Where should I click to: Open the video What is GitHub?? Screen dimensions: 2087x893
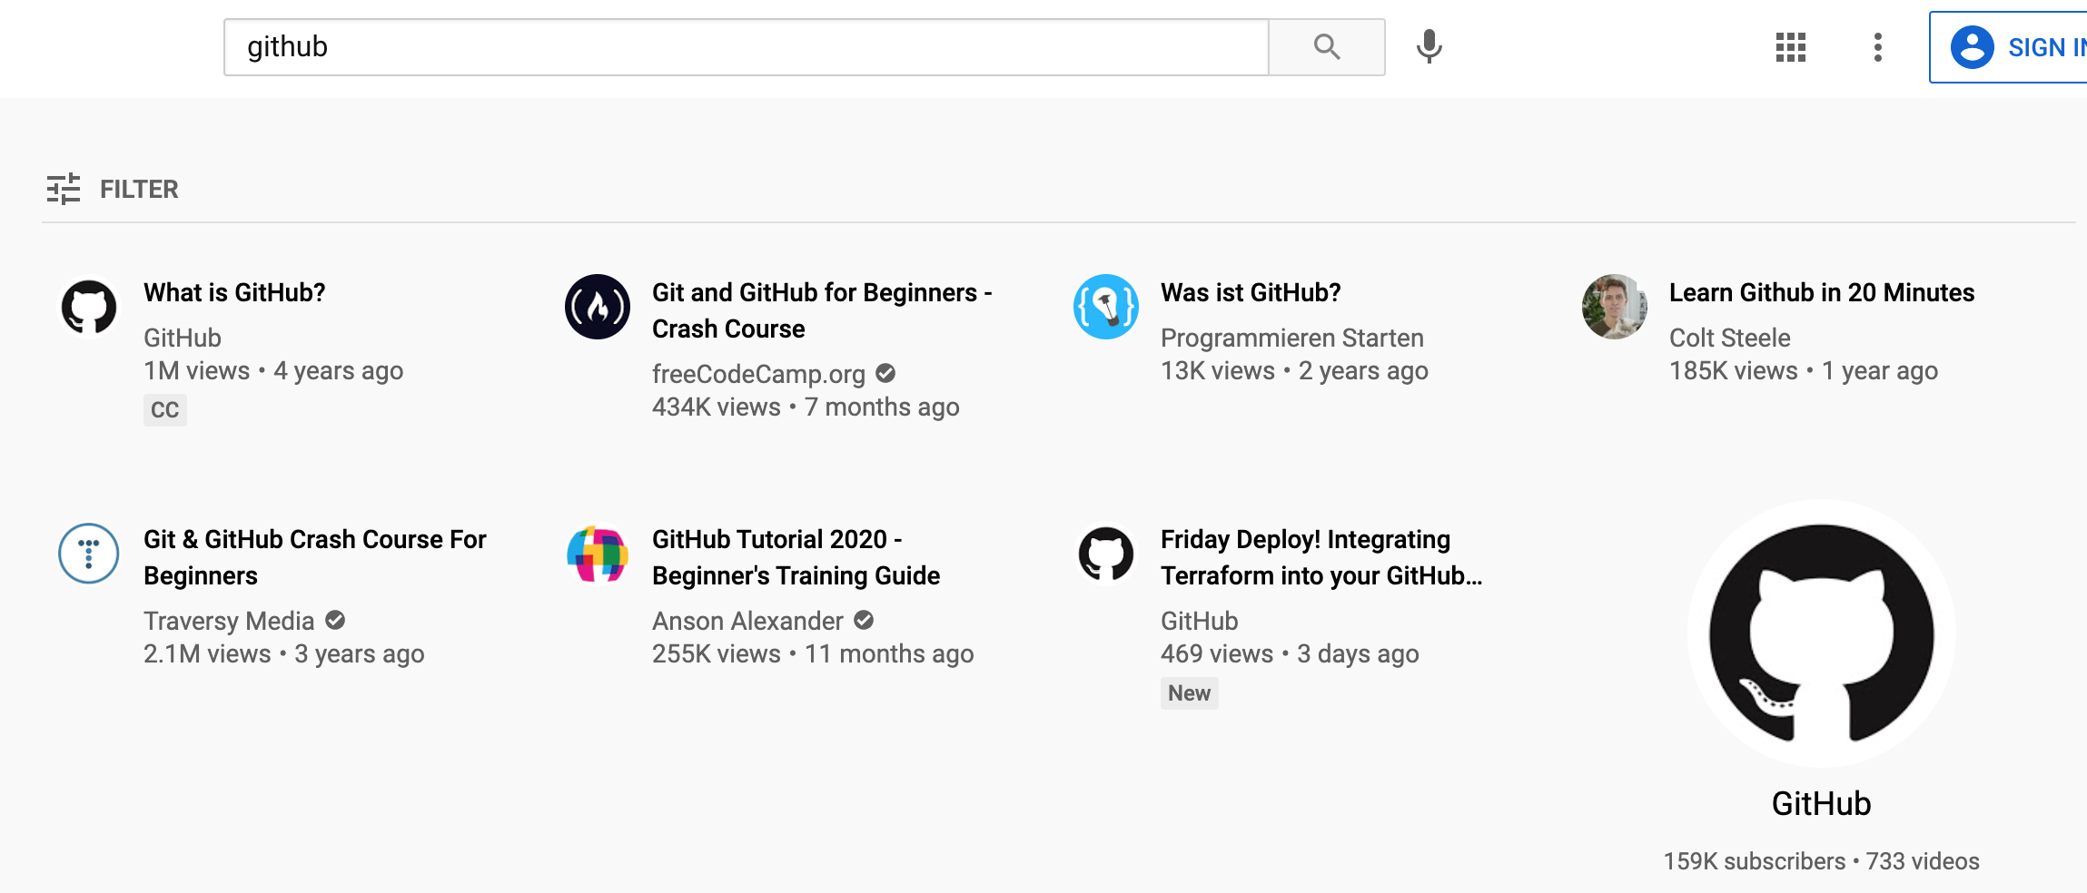pyautogui.click(x=234, y=292)
